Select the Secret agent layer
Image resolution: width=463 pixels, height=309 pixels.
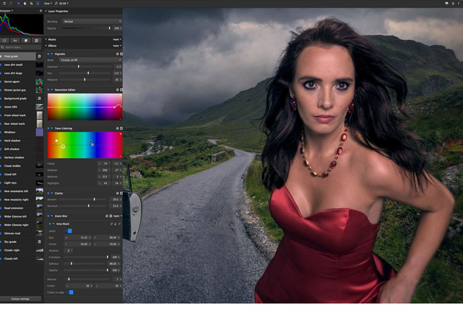click(x=18, y=81)
